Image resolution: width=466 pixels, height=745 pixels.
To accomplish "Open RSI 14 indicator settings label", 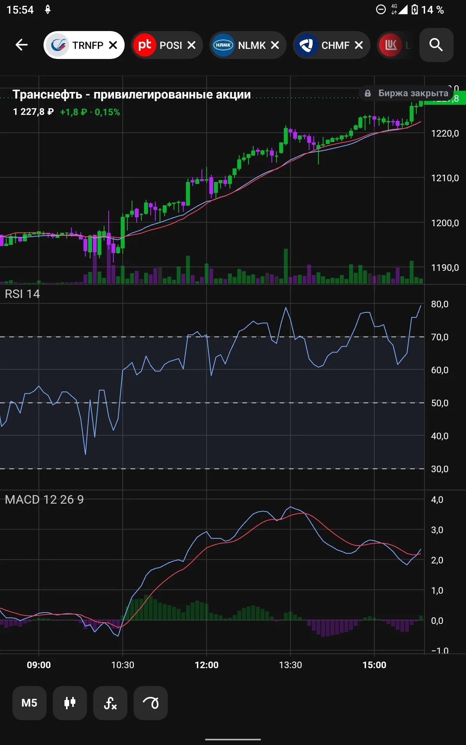I will 22,294.
